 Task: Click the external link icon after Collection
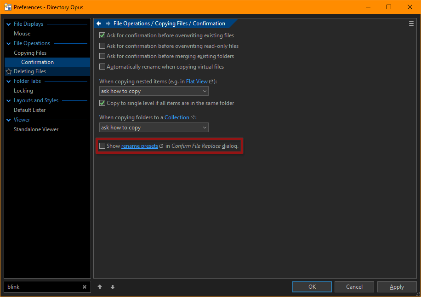tap(192, 117)
